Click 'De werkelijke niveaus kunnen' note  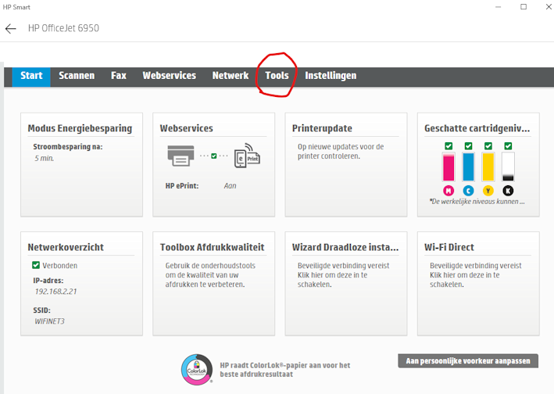477,202
